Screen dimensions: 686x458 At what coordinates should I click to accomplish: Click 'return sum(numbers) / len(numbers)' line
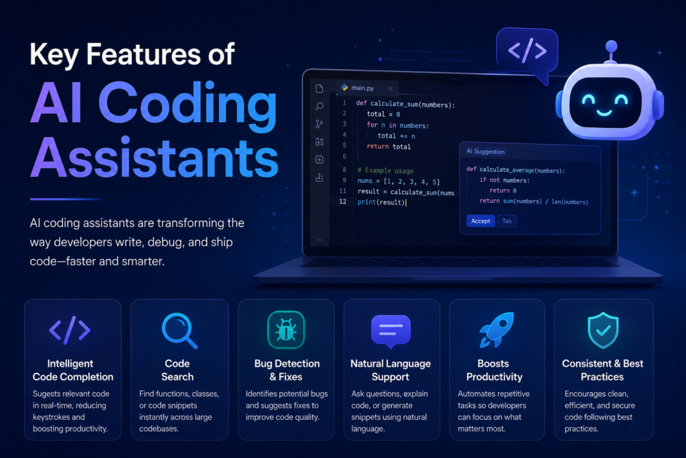[534, 201]
